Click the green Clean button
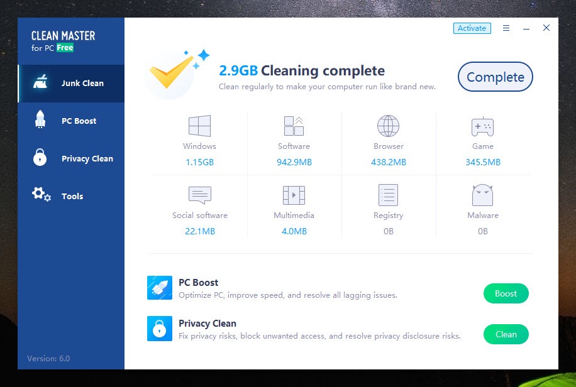Image resolution: width=576 pixels, height=387 pixels. click(x=506, y=334)
